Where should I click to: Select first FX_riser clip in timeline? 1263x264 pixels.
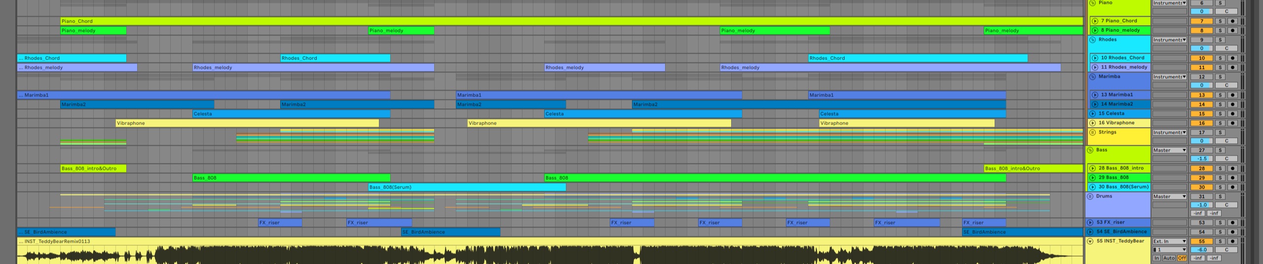(x=280, y=223)
